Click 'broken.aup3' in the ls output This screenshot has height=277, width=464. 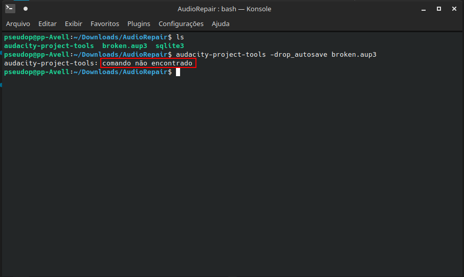[125, 46]
